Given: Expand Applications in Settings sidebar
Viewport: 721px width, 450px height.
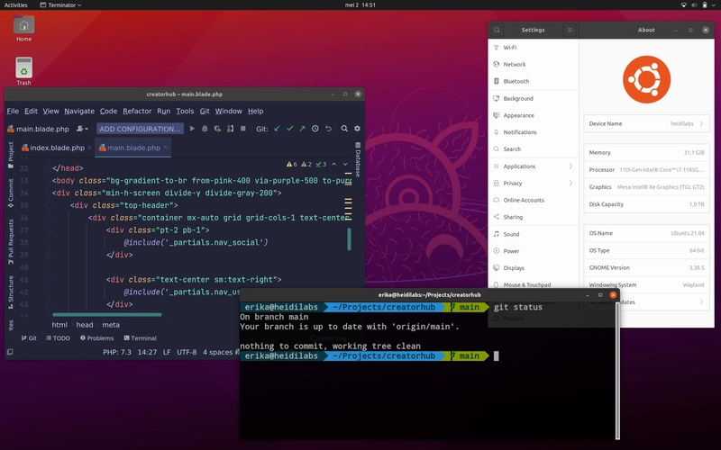Looking at the screenshot, I should pos(533,166).
